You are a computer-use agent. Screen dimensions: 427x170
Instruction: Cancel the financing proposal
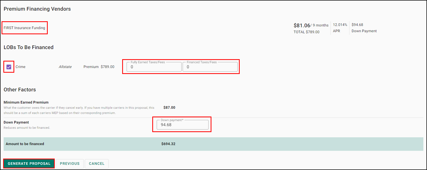tap(97, 164)
